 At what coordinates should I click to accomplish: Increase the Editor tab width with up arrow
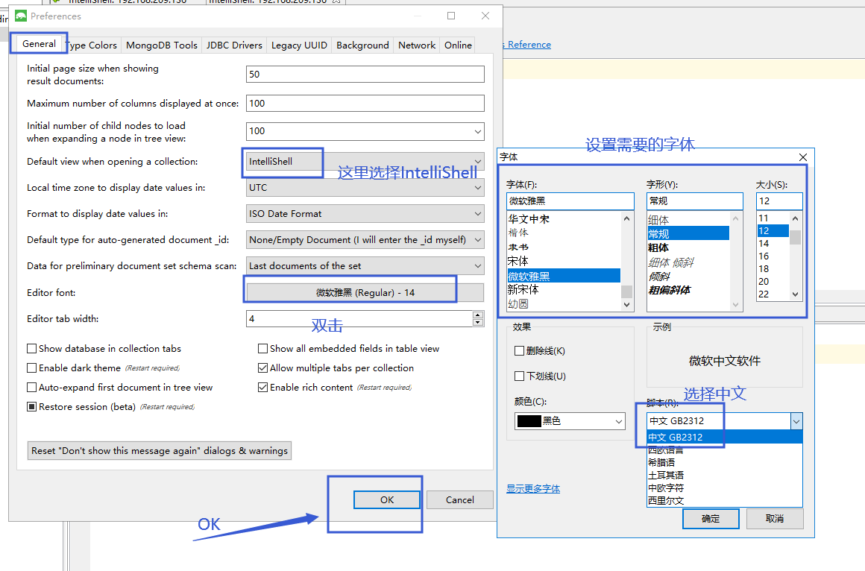[478, 315]
